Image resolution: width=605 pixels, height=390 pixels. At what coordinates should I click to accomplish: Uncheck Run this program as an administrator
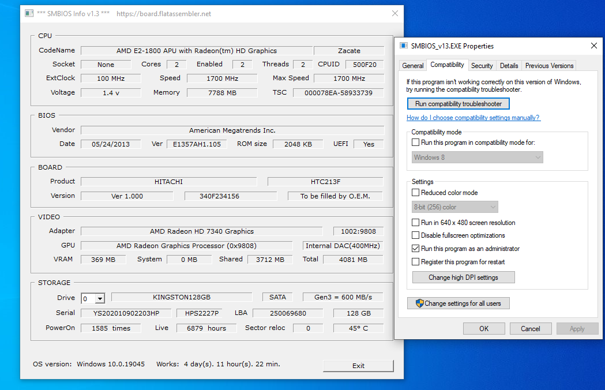[x=416, y=249]
